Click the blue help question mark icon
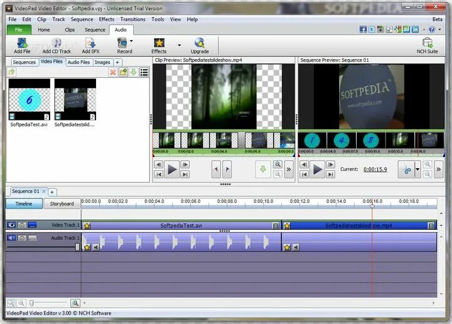Image resolution: width=452 pixels, height=324 pixels. [431, 30]
